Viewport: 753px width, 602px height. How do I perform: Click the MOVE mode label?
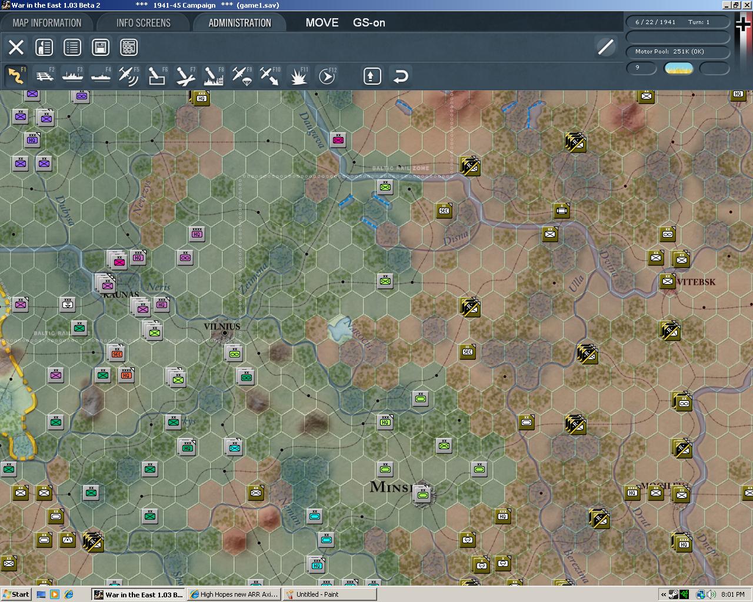coord(322,23)
